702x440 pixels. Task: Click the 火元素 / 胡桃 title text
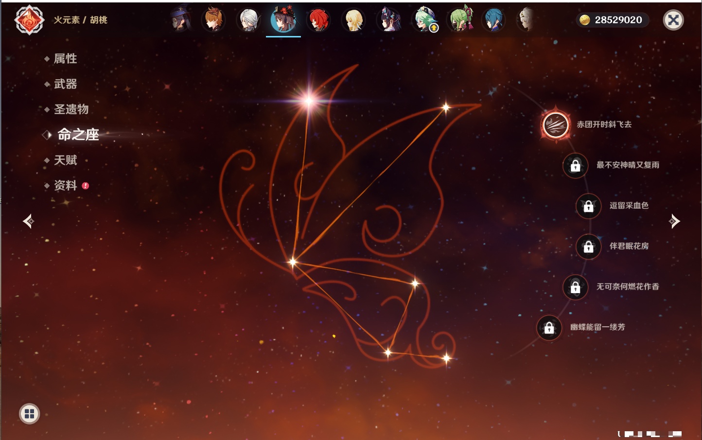click(80, 20)
